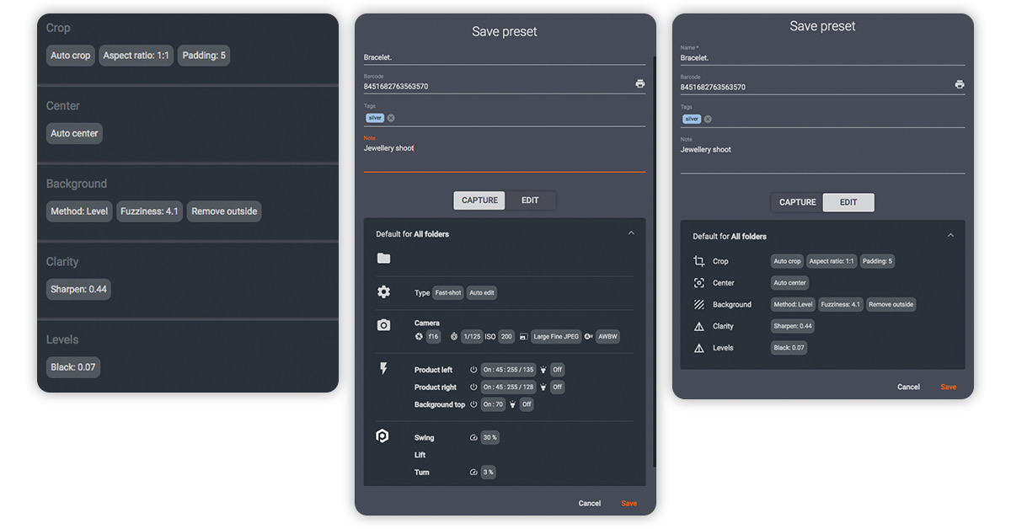Click the Crop icon in the Edit panel

700,261
